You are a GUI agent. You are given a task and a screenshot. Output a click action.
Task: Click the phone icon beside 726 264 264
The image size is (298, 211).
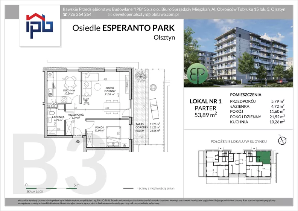65,14
